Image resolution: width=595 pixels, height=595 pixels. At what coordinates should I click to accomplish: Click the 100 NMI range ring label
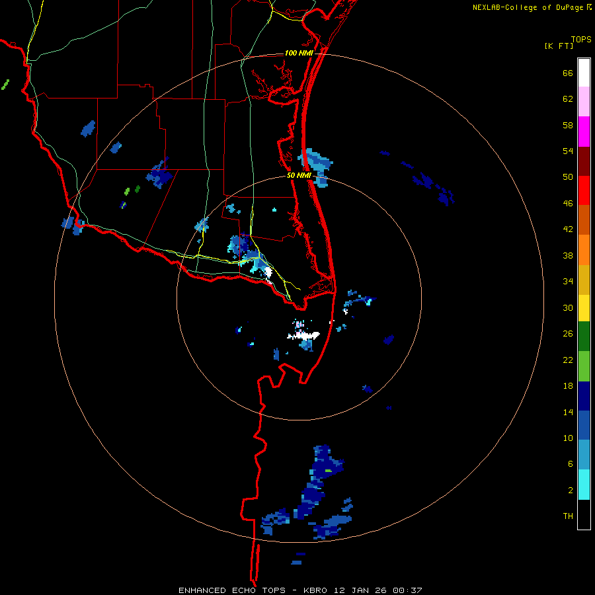299,53
